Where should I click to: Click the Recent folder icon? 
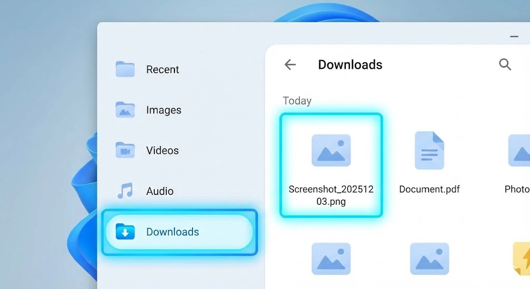pos(125,69)
